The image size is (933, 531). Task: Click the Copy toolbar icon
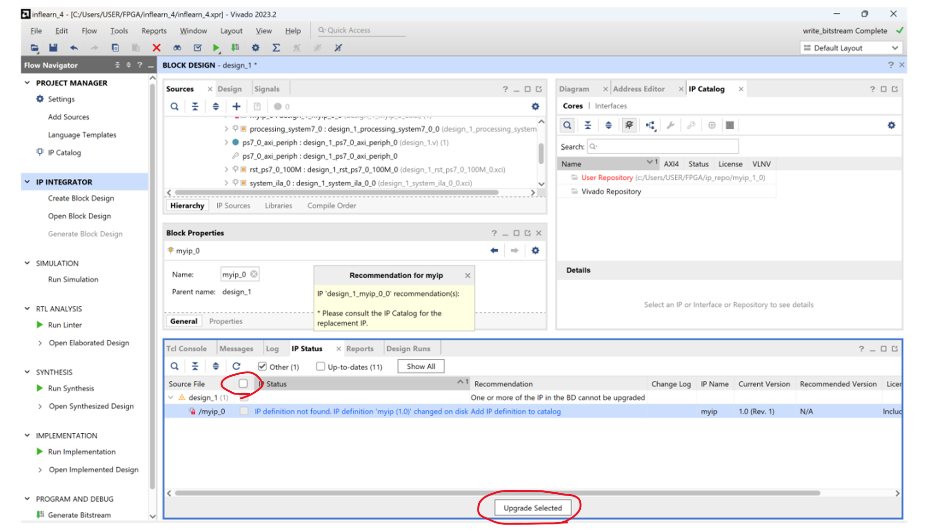tap(115, 48)
